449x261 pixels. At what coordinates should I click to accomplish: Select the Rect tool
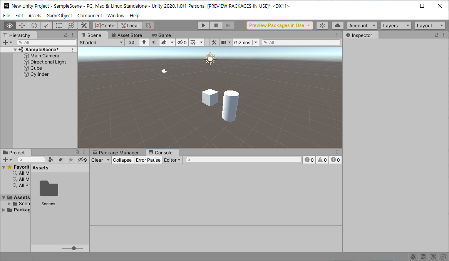(x=59, y=25)
